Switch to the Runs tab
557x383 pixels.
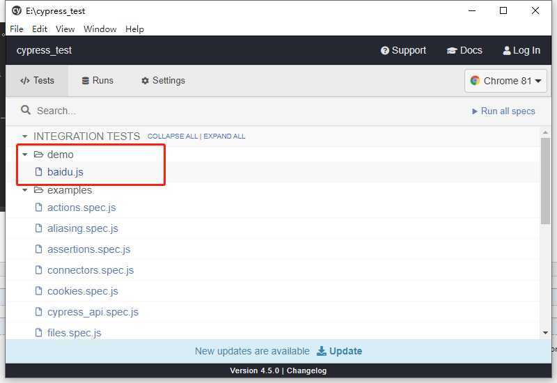click(x=97, y=81)
